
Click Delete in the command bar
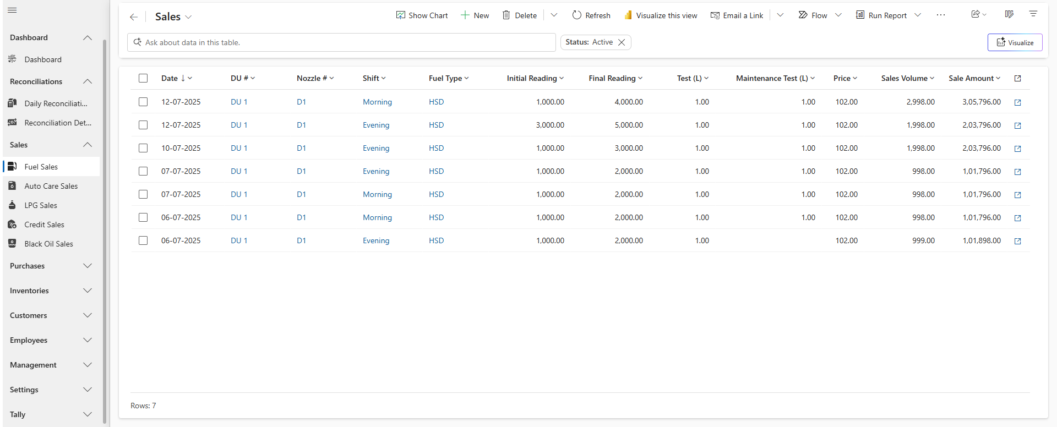(x=519, y=15)
